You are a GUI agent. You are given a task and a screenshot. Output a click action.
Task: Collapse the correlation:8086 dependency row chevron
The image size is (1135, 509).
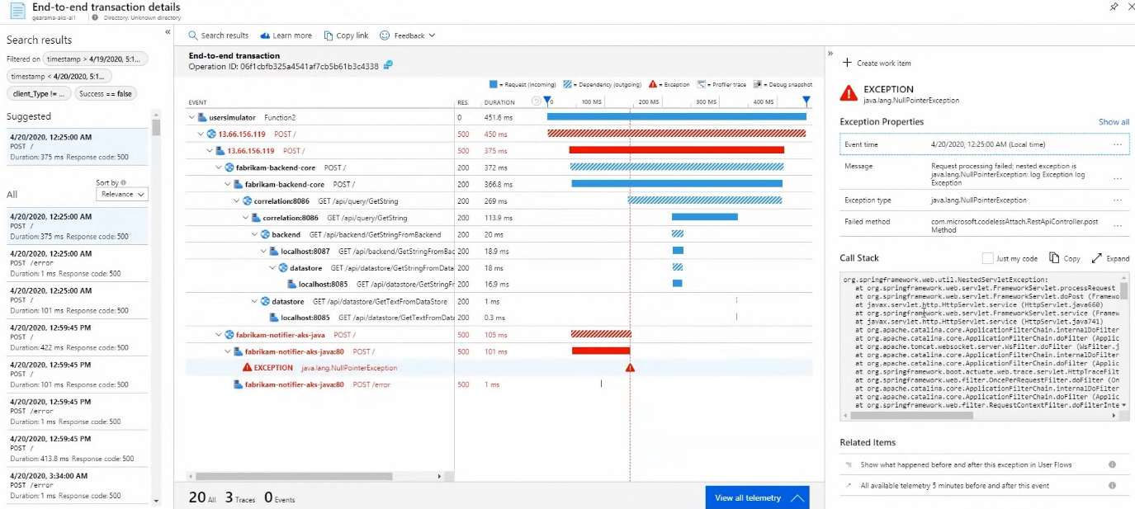point(237,200)
